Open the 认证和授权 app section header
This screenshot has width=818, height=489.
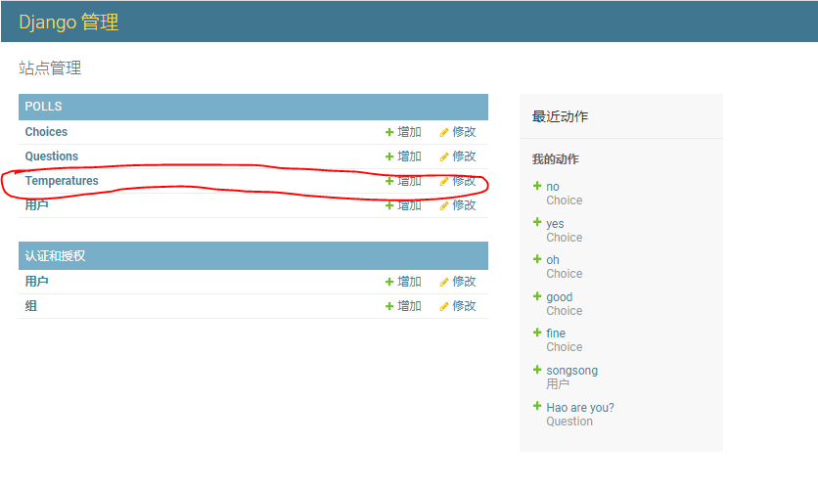(55, 256)
